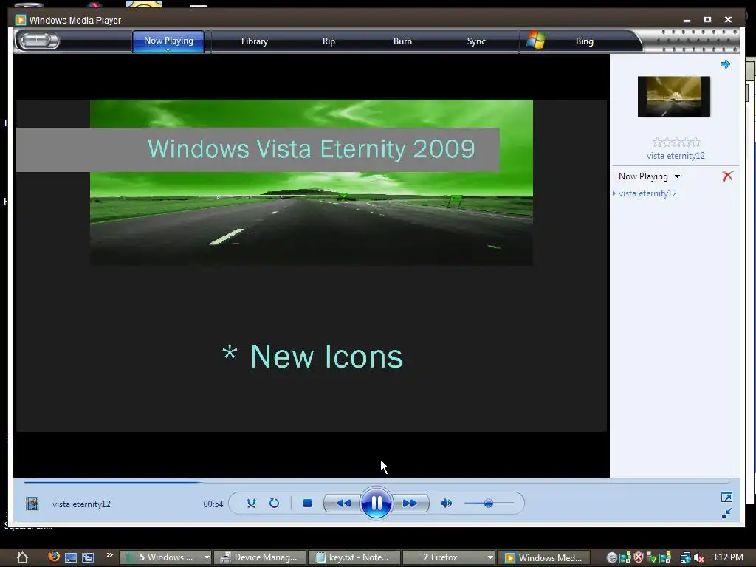Open the Start home button on the taskbar

pos(22,558)
